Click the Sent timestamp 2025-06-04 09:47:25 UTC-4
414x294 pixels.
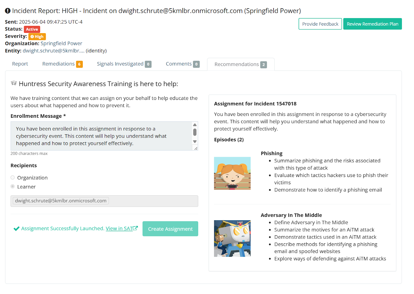point(51,22)
